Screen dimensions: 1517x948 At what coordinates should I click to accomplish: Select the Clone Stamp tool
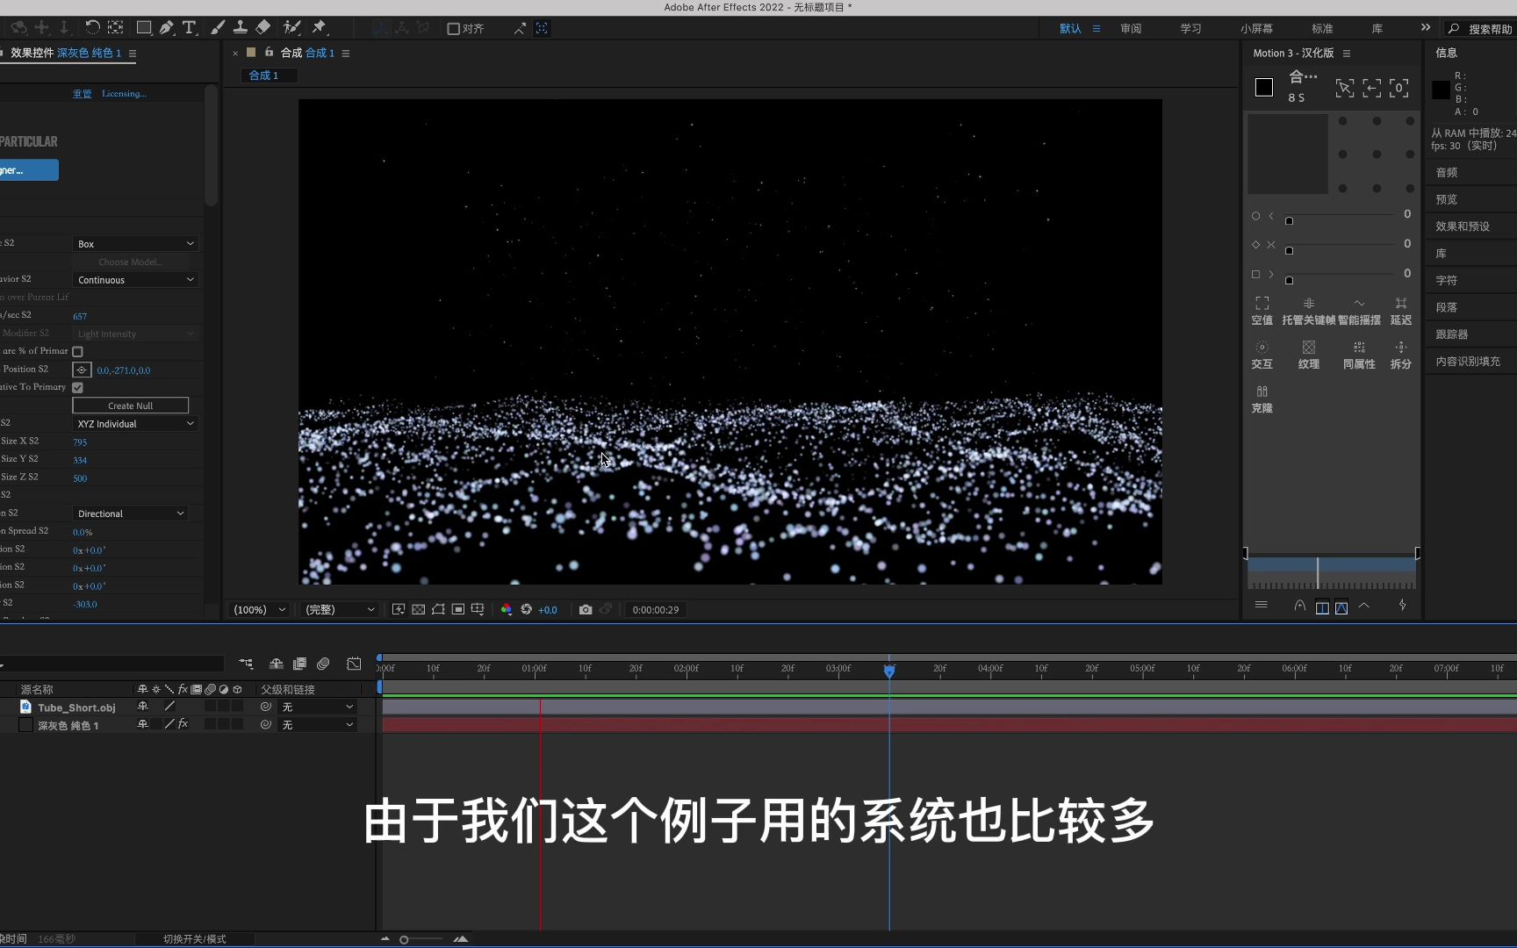[241, 27]
